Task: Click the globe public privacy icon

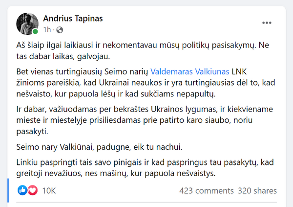Action: coord(60,29)
